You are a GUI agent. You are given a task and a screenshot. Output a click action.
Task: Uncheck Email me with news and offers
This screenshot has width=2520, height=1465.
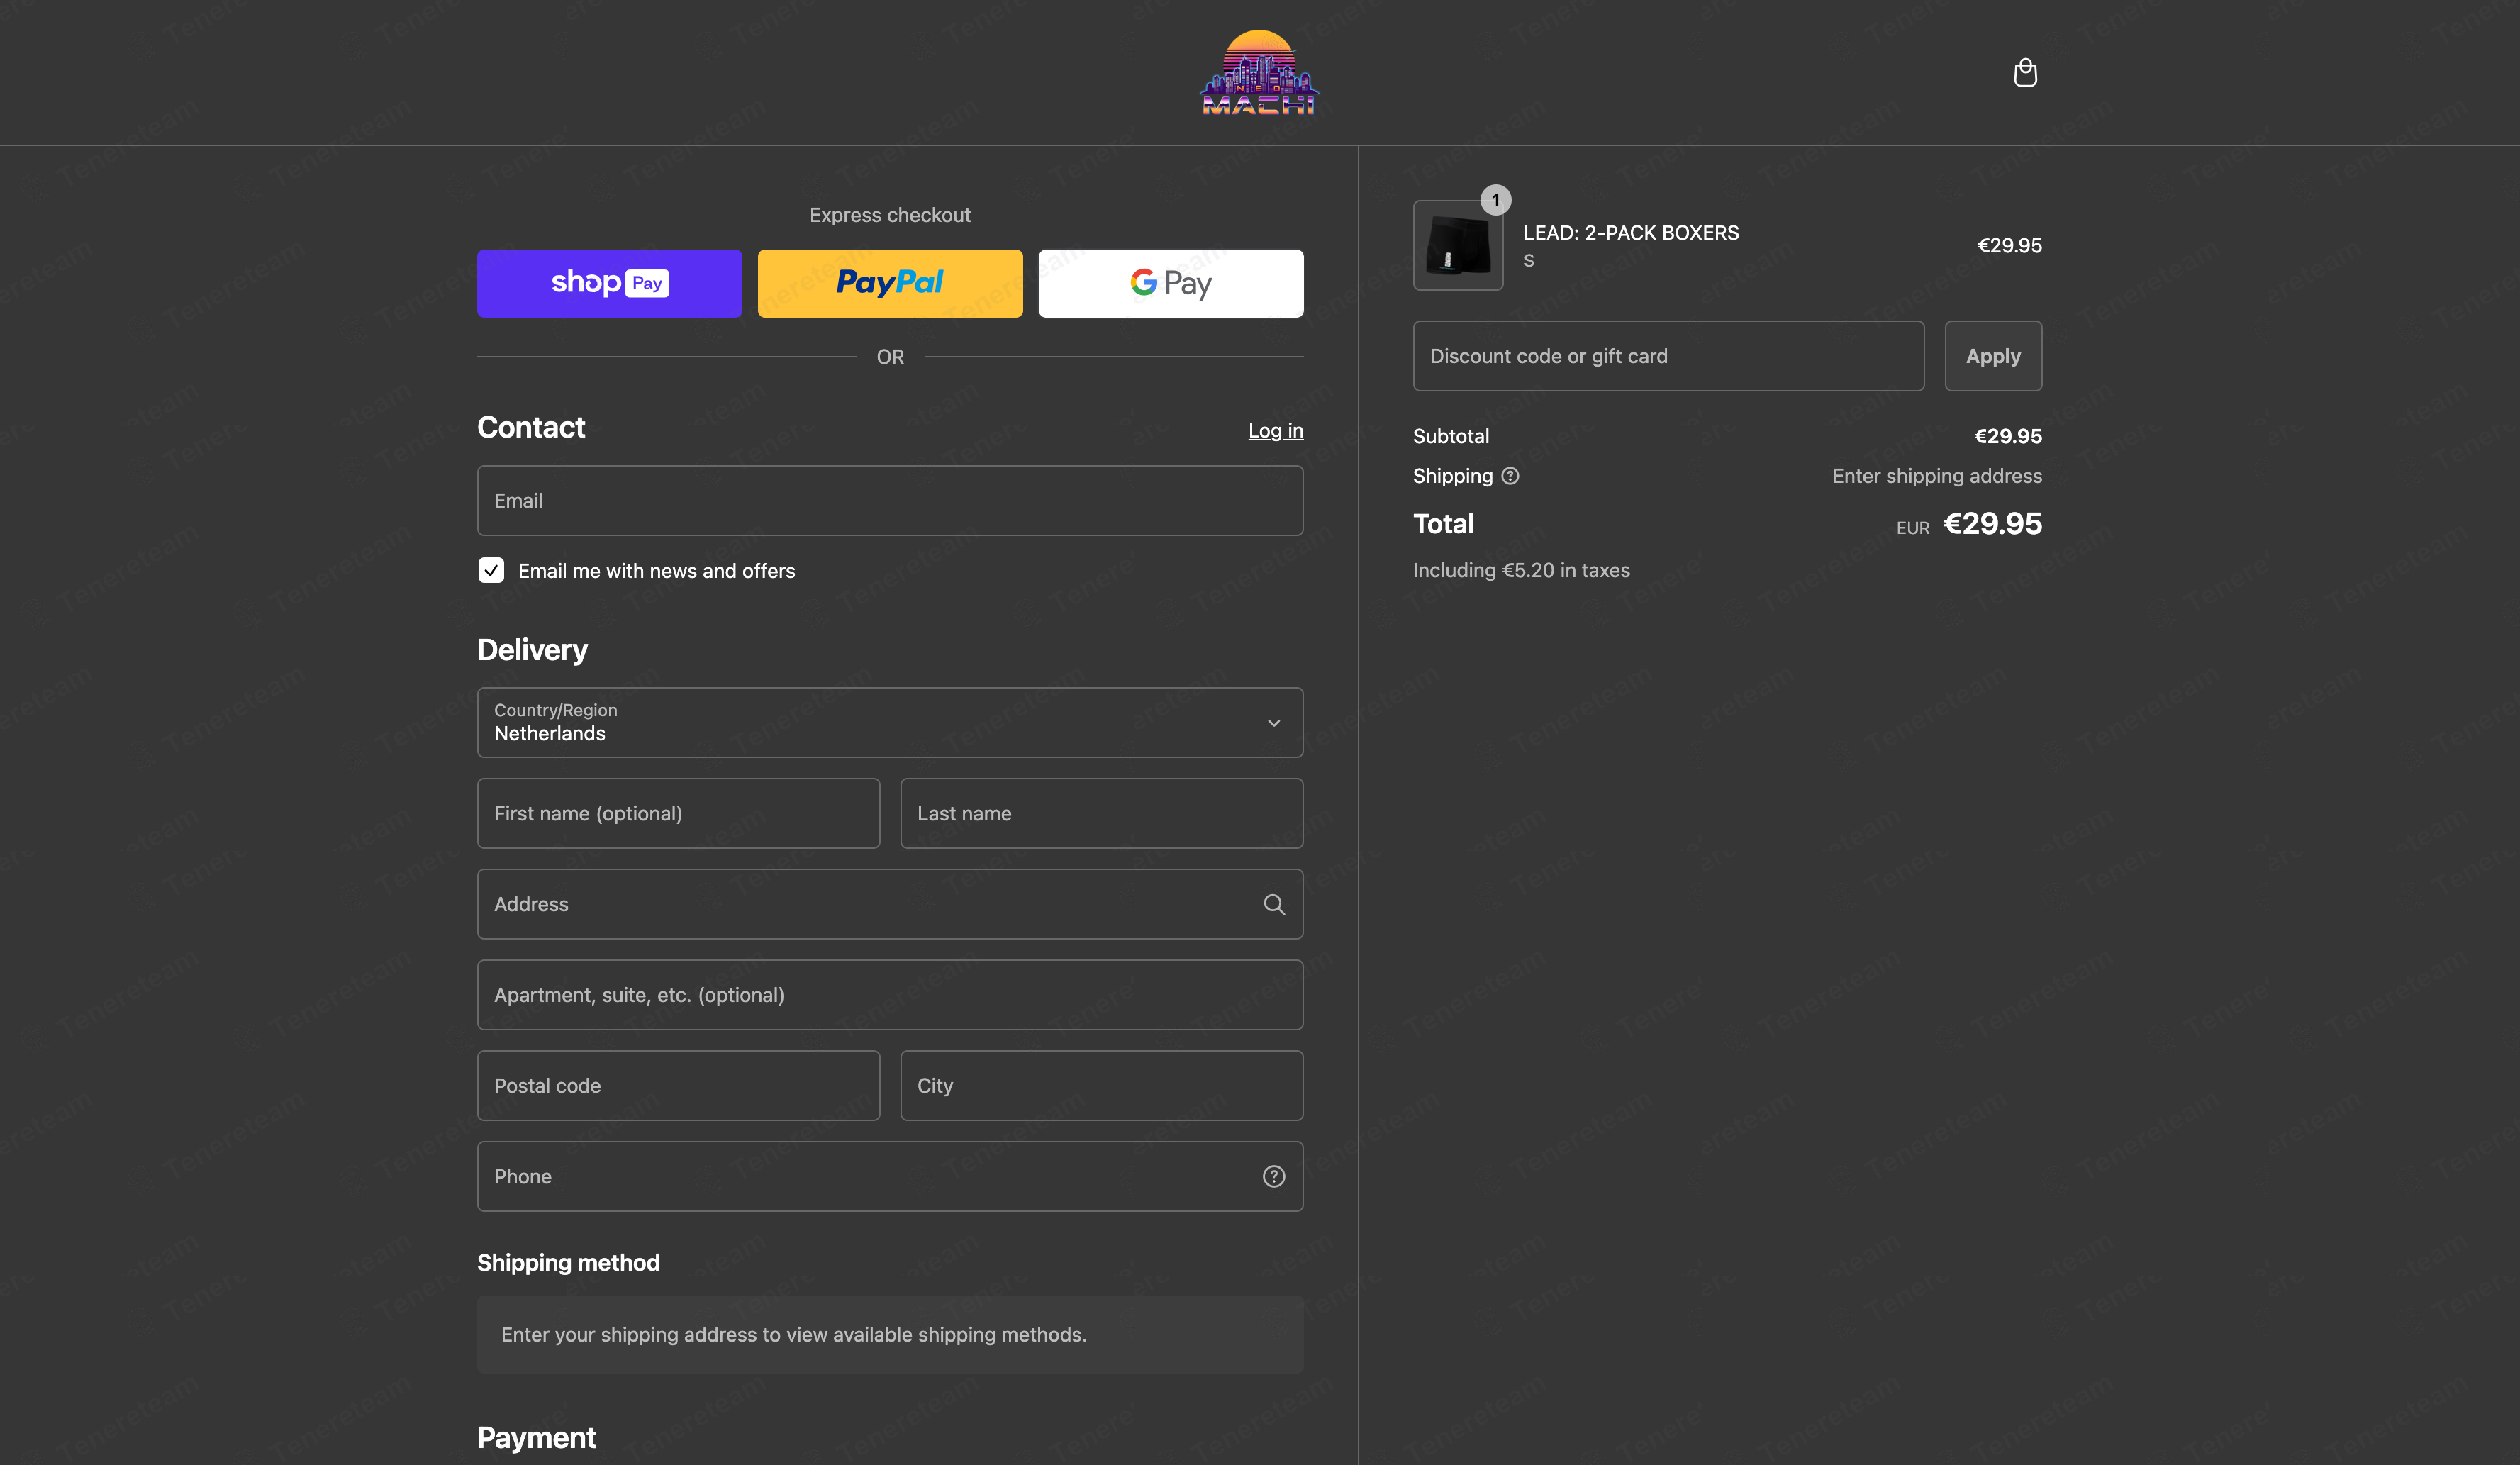click(491, 570)
